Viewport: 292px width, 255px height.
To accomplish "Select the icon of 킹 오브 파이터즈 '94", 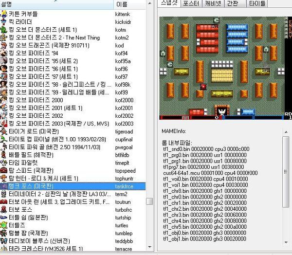I will pyautogui.click(x=4, y=53).
